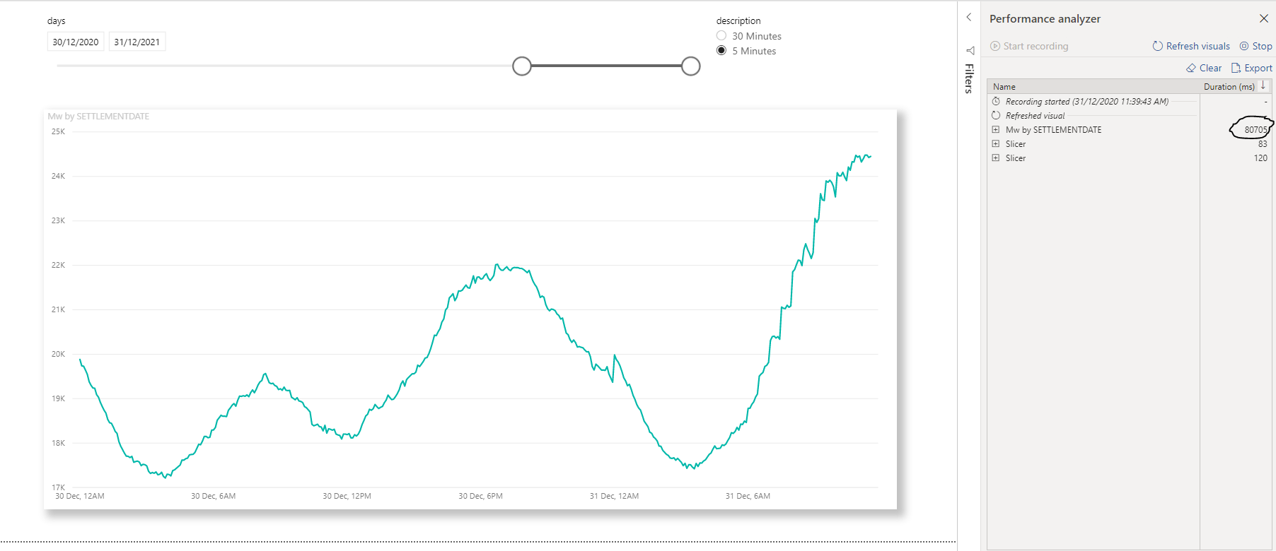The image size is (1276, 551).
Task: Select the 5 Minutes radio option
Action: pos(721,50)
